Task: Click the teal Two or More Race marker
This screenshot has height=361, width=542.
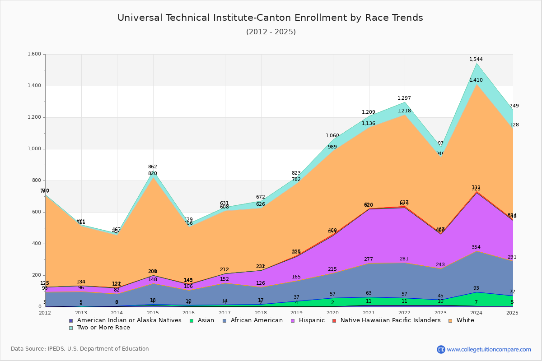Action: [70, 328]
